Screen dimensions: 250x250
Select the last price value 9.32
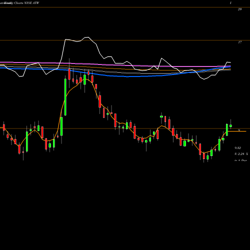pos(237,148)
